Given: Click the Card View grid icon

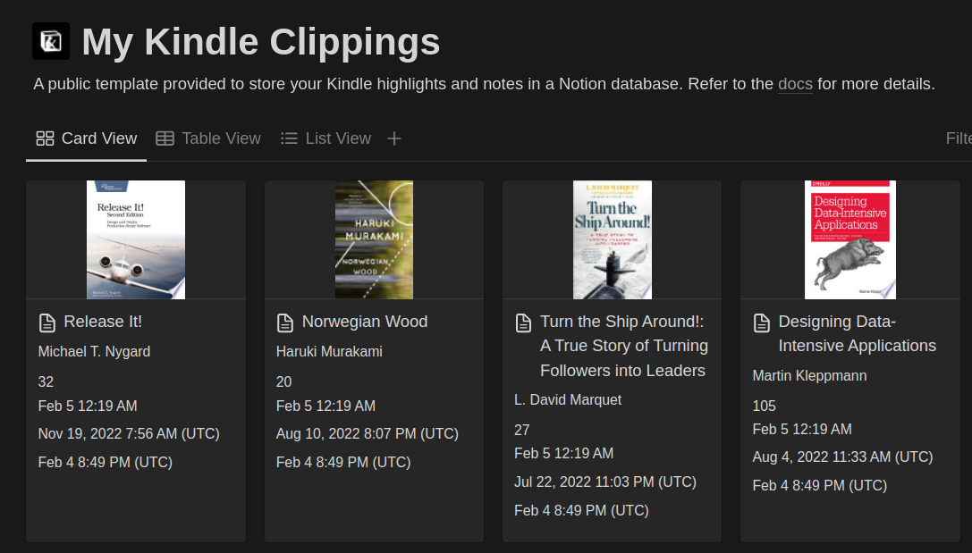Looking at the screenshot, I should click(45, 138).
